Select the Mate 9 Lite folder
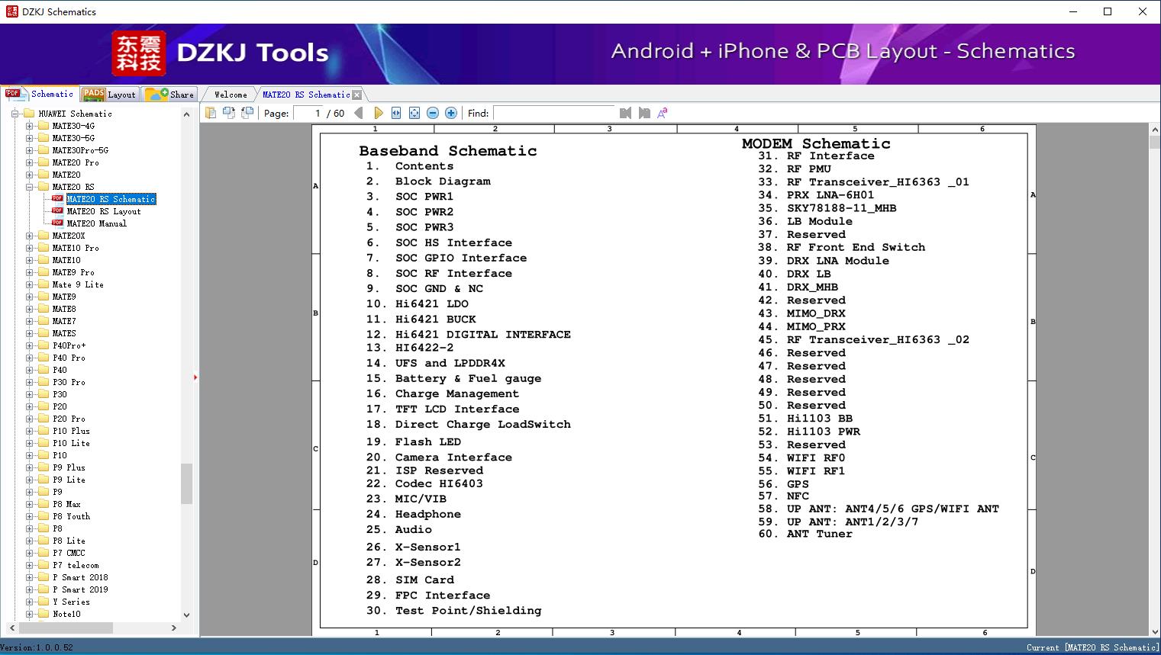The height and width of the screenshot is (655, 1161). tap(78, 284)
